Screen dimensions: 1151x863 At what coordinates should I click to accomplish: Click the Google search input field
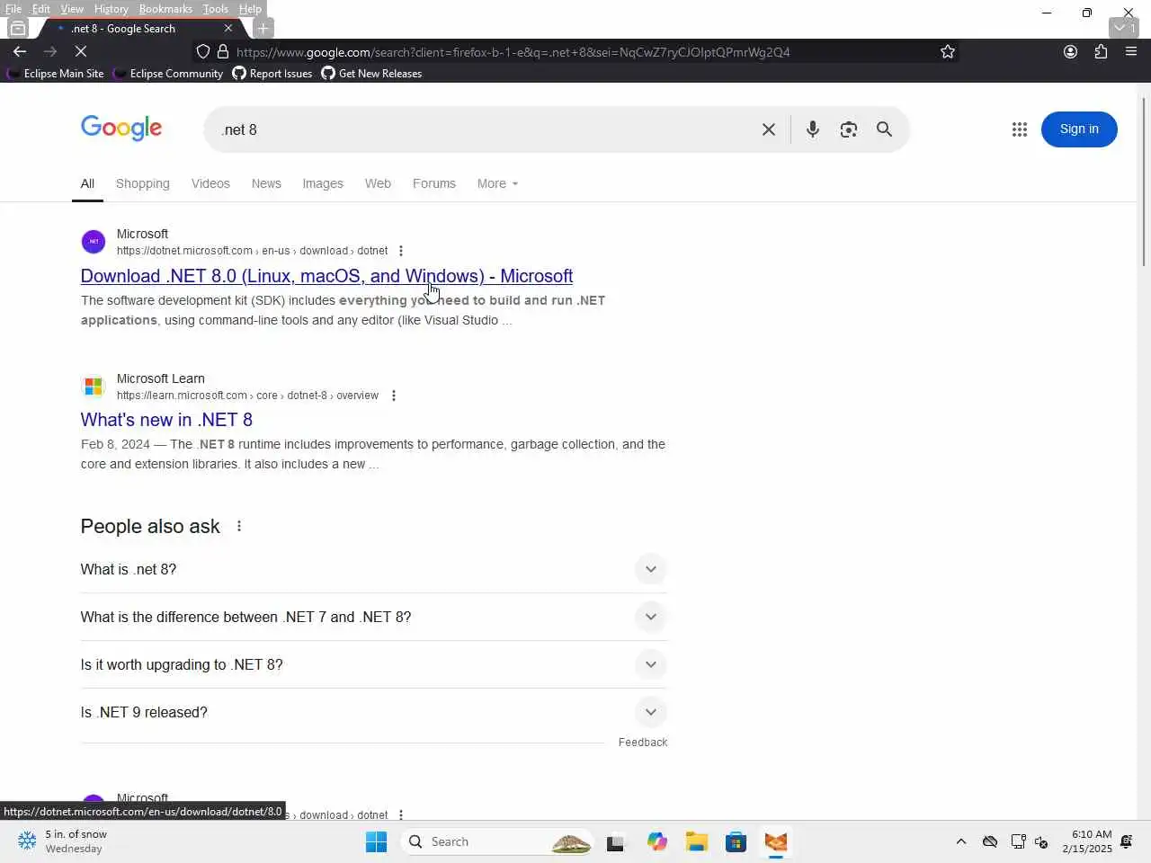pos(486,129)
